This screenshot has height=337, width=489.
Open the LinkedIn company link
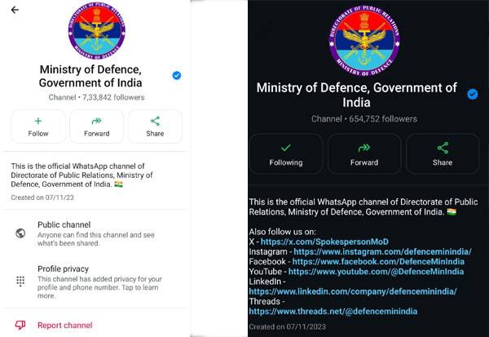click(353, 291)
